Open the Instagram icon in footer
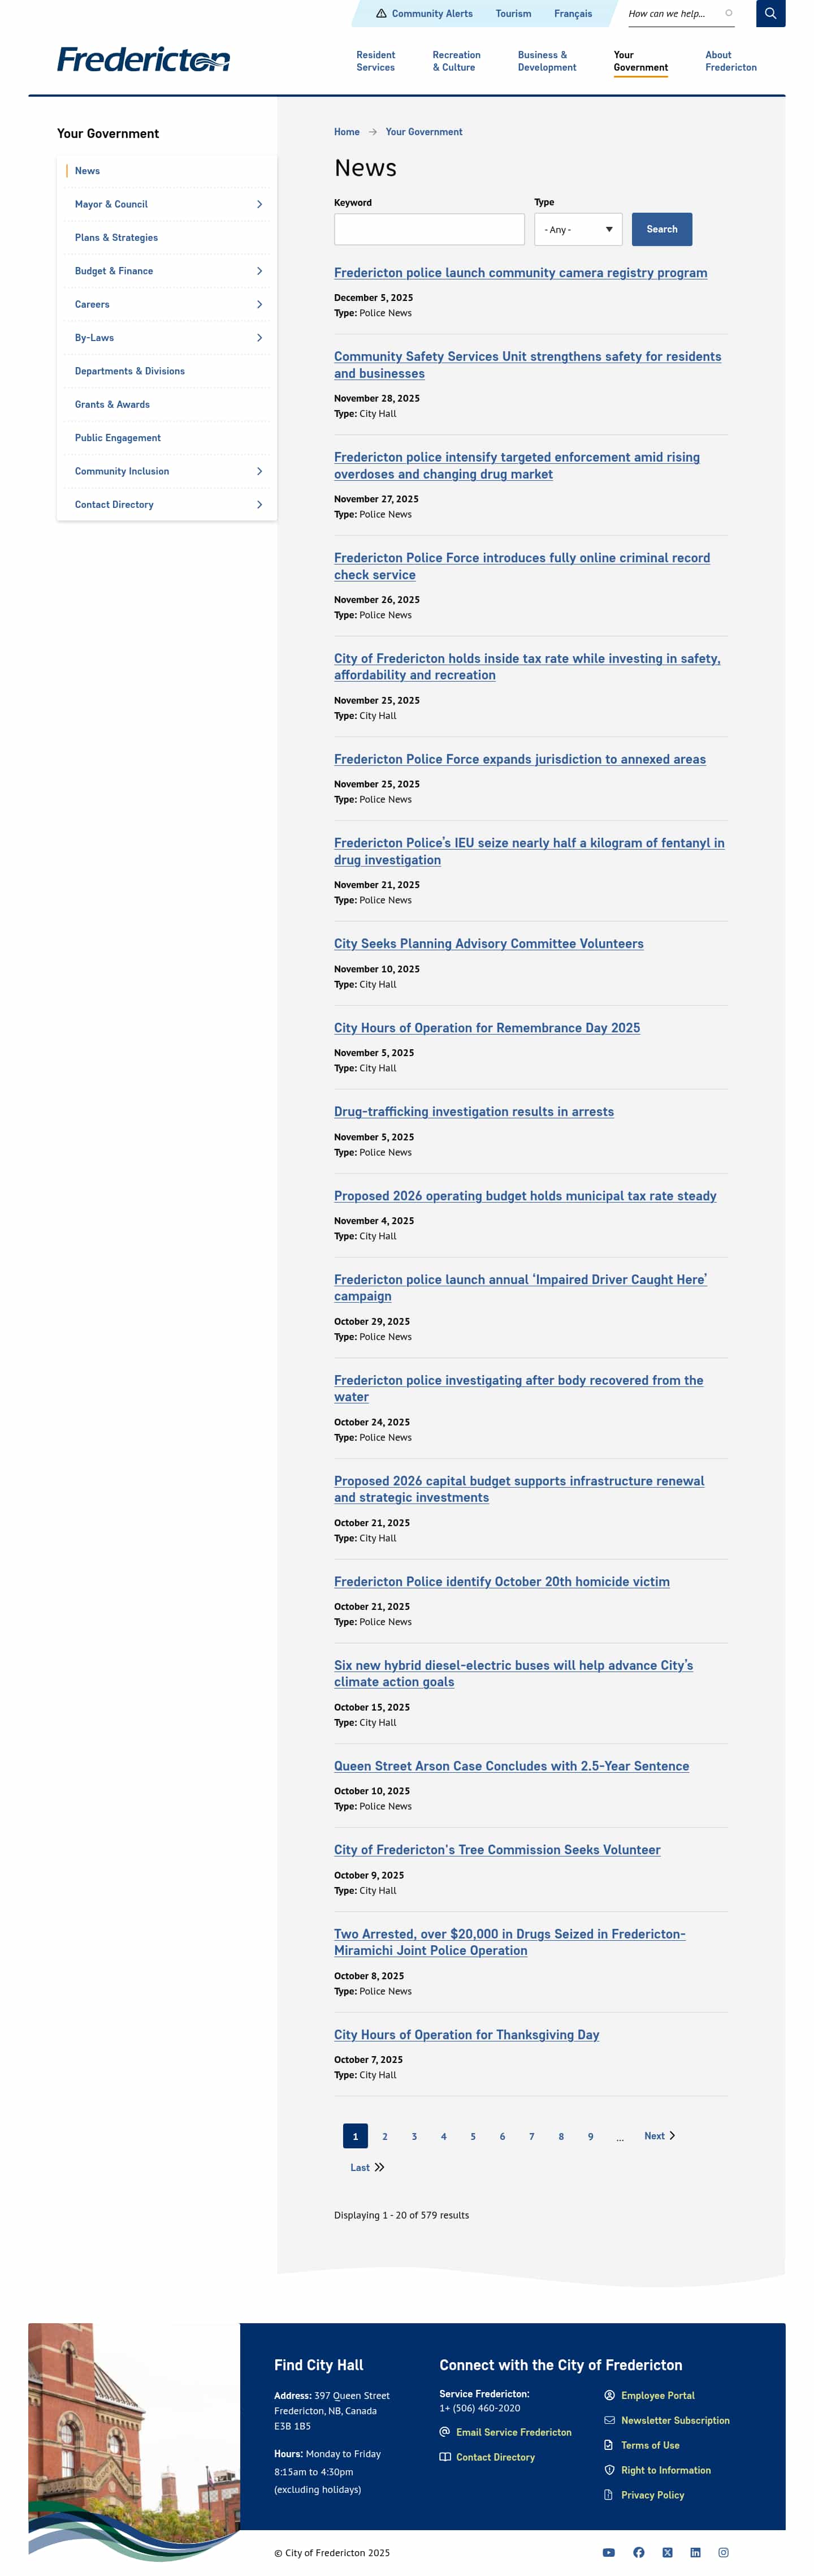The image size is (814, 2576). 723,2552
